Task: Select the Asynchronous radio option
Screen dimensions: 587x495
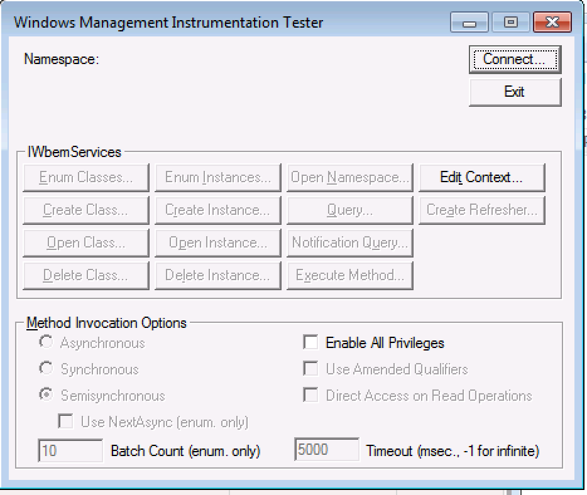Action: (x=46, y=342)
